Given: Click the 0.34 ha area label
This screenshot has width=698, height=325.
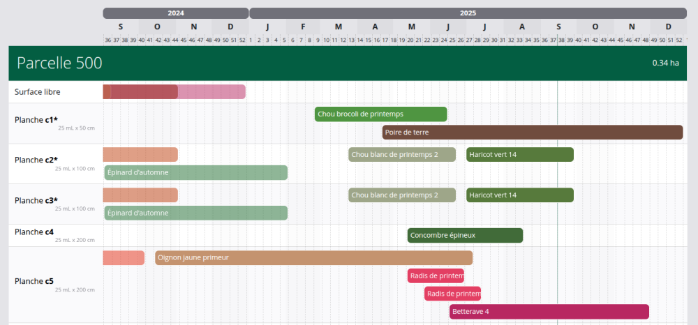Looking at the screenshot, I should point(665,63).
